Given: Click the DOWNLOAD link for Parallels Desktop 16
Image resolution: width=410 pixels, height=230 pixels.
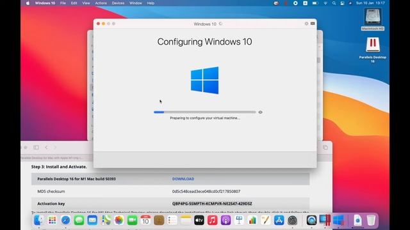Looking at the screenshot, I should [183, 179].
